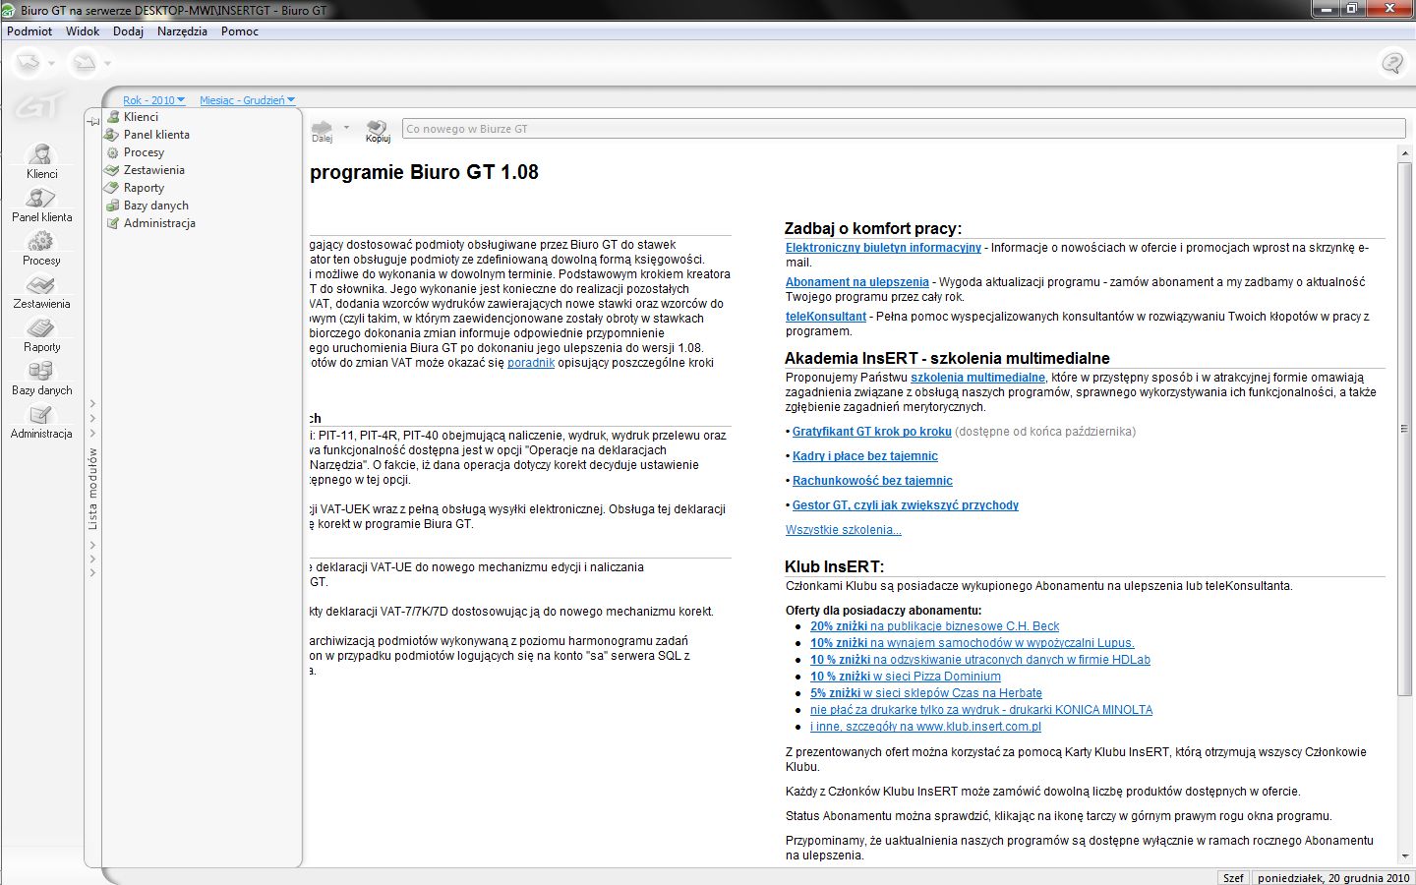The height and width of the screenshot is (885, 1416).
Task: Open the Widok menu
Action: [83, 31]
